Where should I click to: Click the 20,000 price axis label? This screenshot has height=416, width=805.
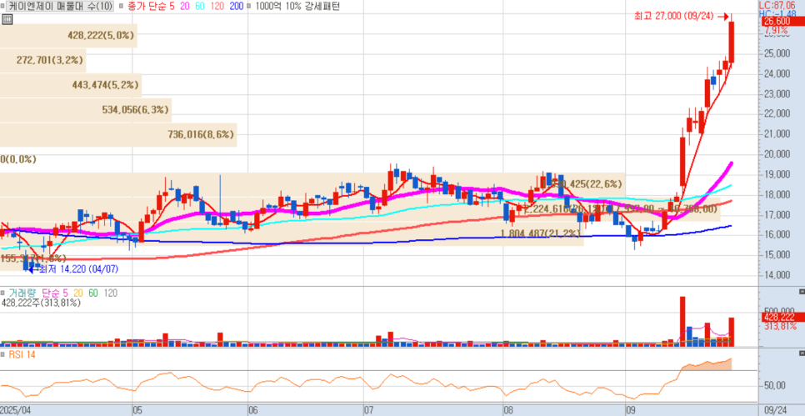coord(776,154)
